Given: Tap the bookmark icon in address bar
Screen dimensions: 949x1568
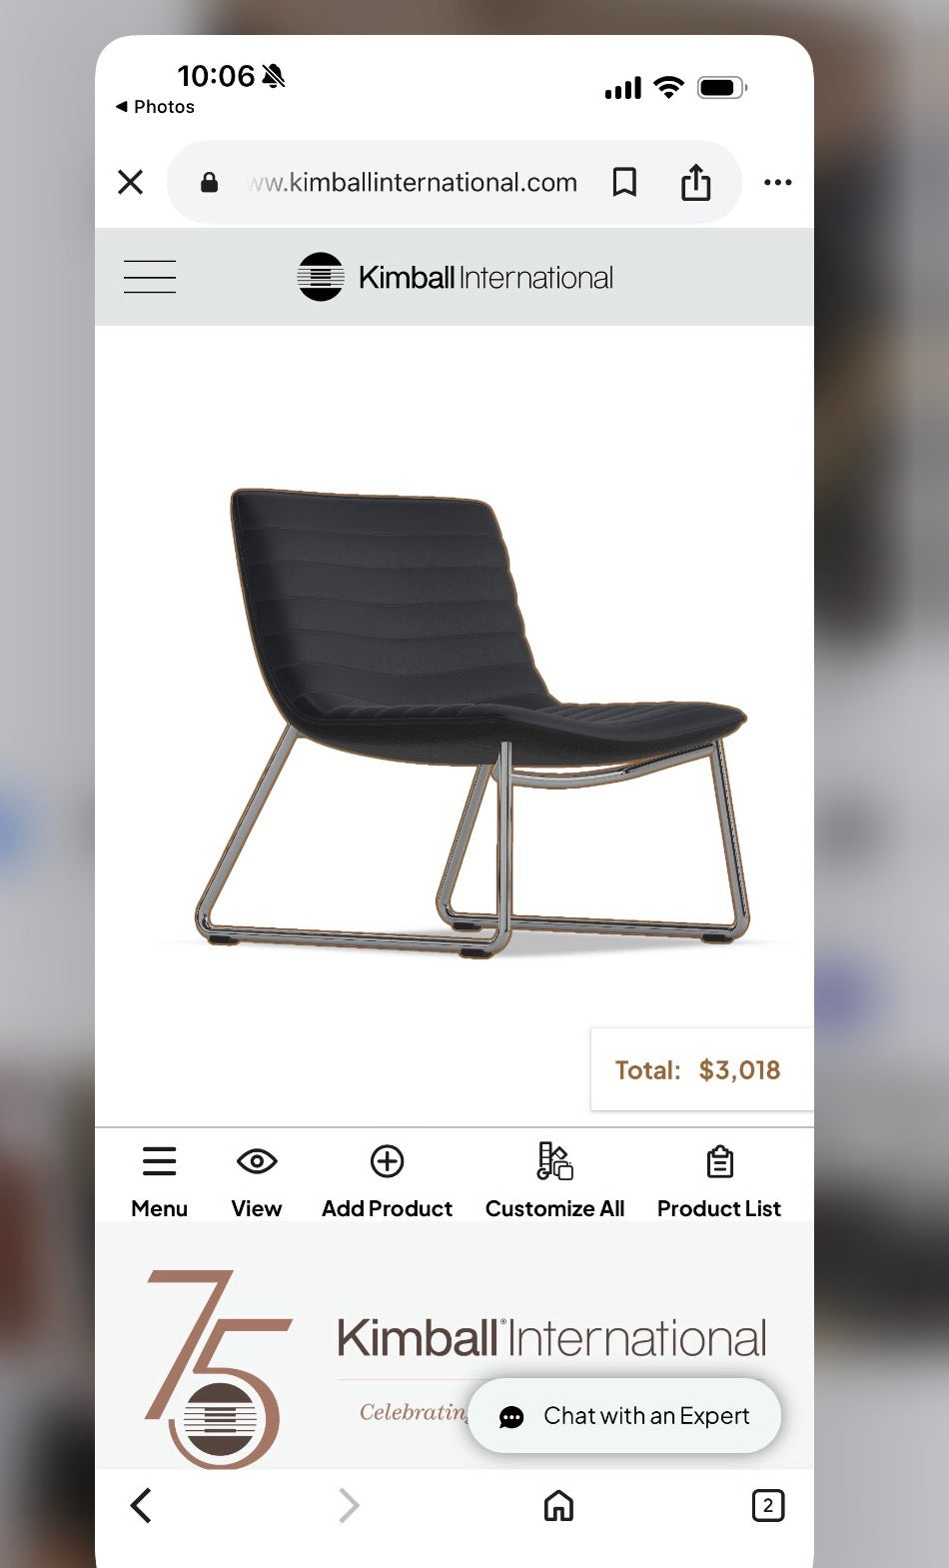Looking at the screenshot, I should [624, 182].
